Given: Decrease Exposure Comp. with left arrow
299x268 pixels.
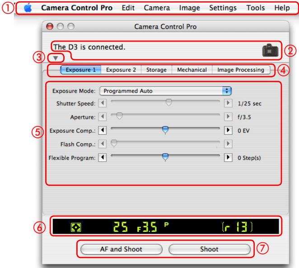Looking at the screenshot, I should pos(103,130).
